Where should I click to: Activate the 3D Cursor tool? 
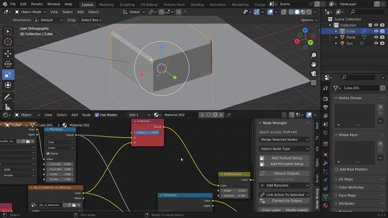tap(8, 42)
